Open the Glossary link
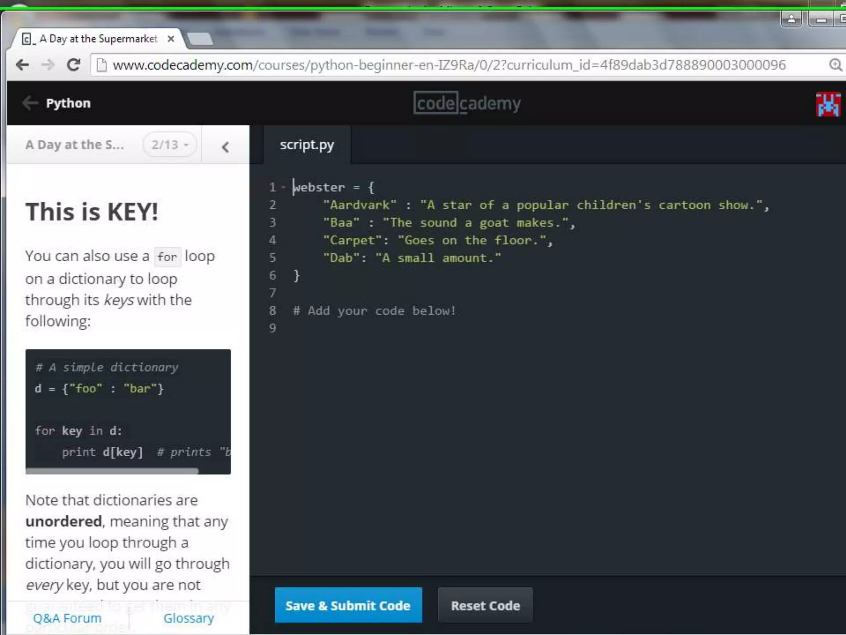Image resolution: width=846 pixels, height=635 pixels. pos(188,618)
